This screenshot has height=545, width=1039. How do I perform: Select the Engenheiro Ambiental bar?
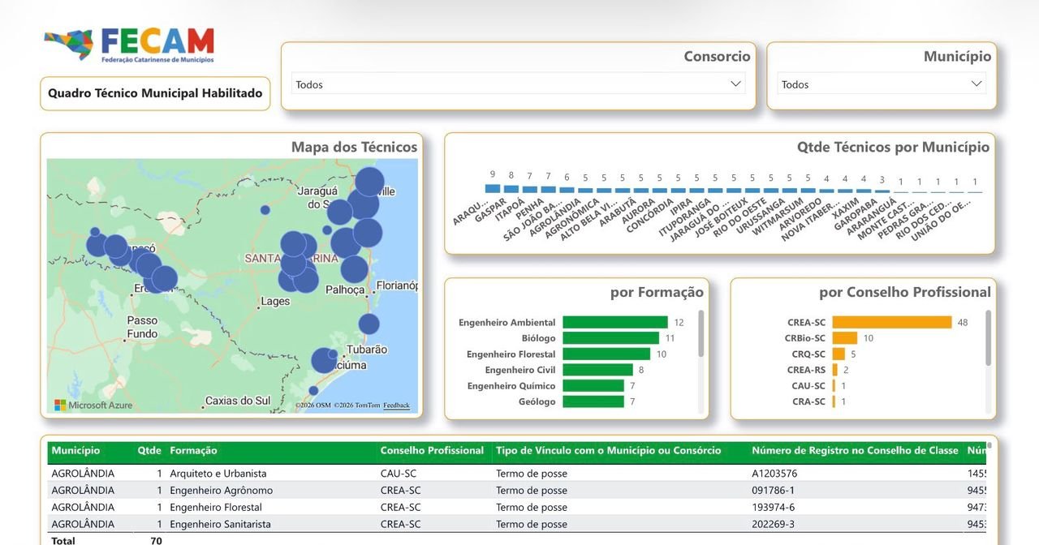point(614,322)
